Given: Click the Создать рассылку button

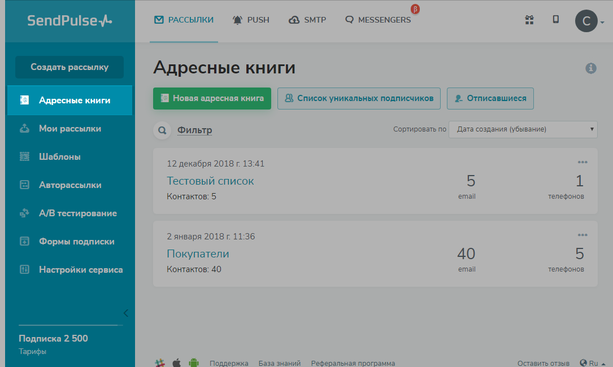Looking at the screenshot, I should pyautogui.click(x=69, y=67).
